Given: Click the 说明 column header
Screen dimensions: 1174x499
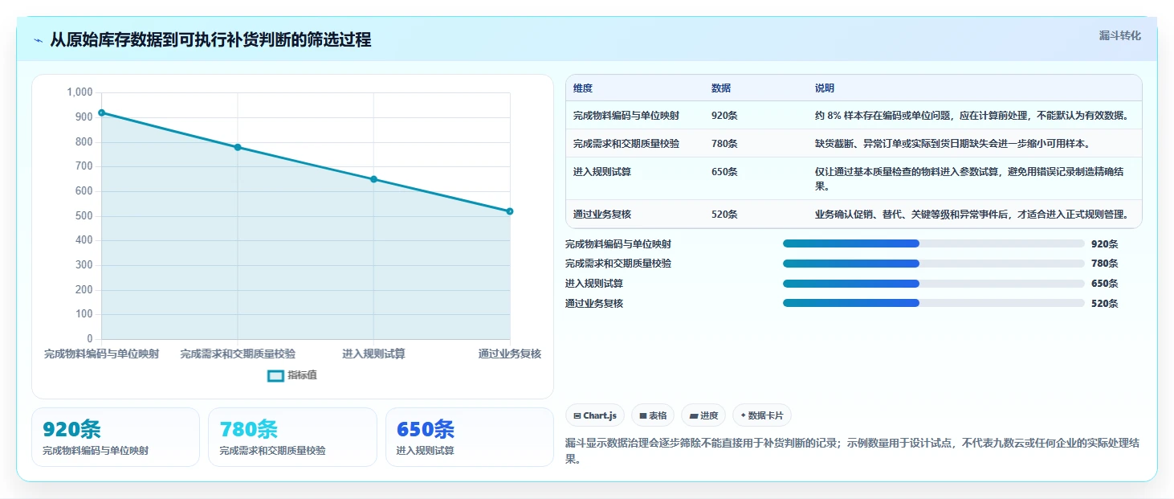Looking at the screenshot, I should 825,88.
